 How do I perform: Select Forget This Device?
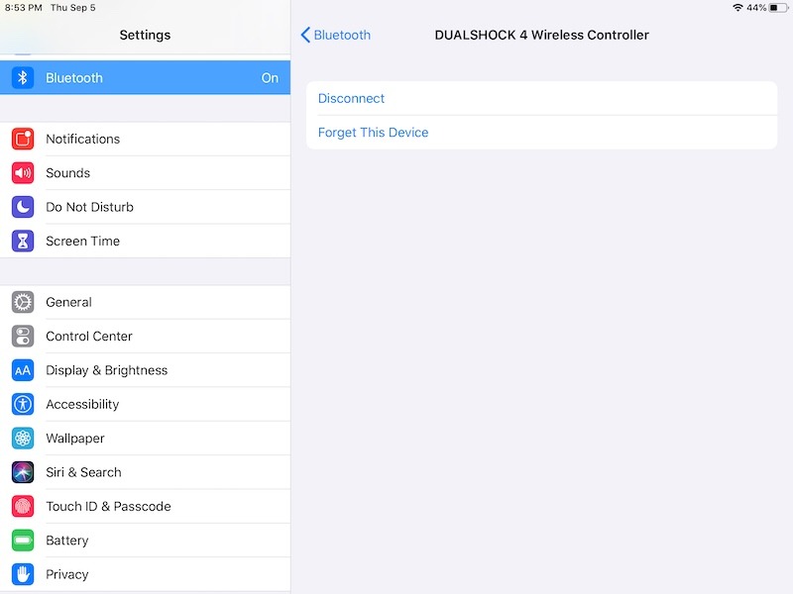click(373, 133)
